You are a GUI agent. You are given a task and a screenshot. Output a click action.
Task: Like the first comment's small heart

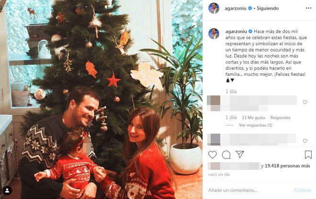(305, 102)
